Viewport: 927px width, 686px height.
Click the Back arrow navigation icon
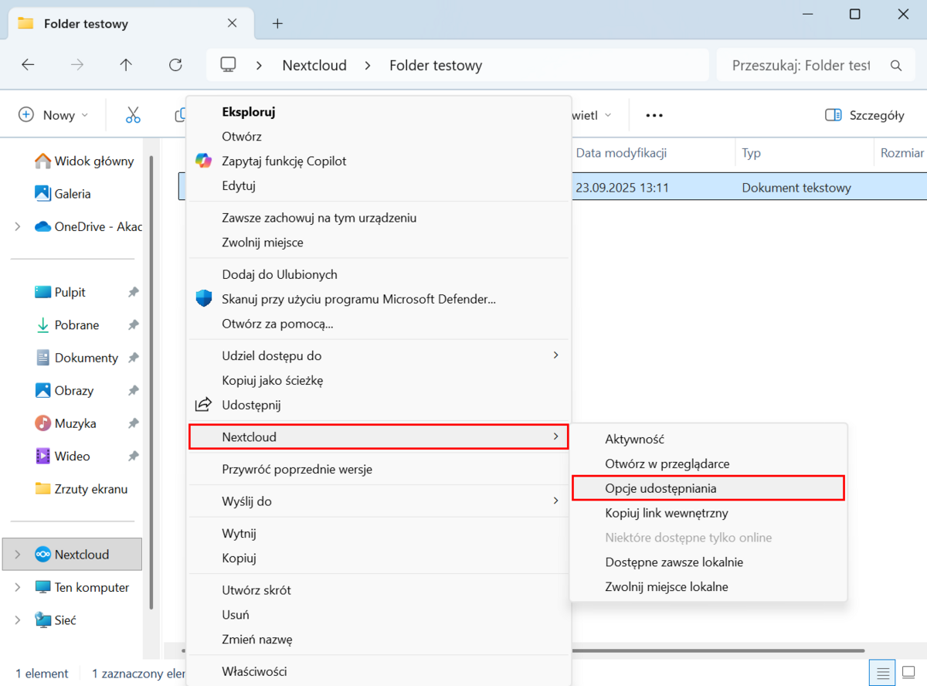pyautogui.click(x=28, y=65)
